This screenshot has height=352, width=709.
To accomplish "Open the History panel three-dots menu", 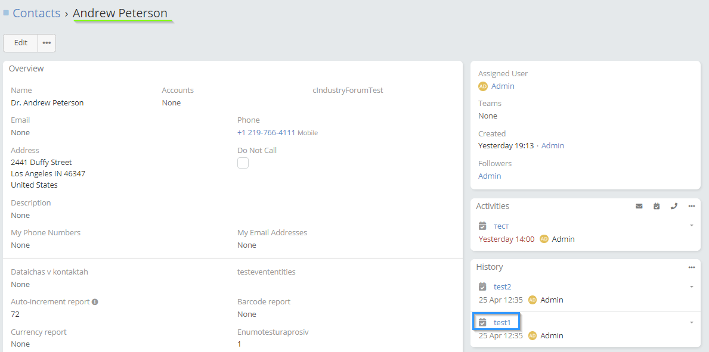I will [x=691, y=267].
